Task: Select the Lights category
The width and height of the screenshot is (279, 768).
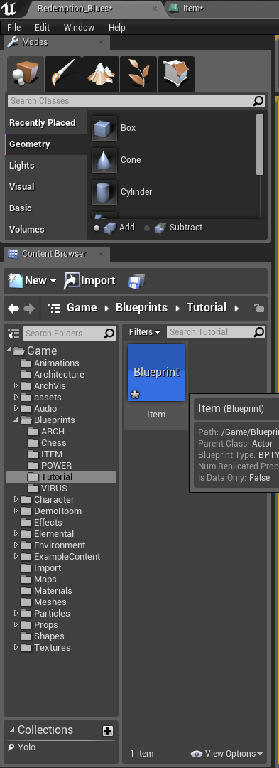Action: tap(22, 166)
